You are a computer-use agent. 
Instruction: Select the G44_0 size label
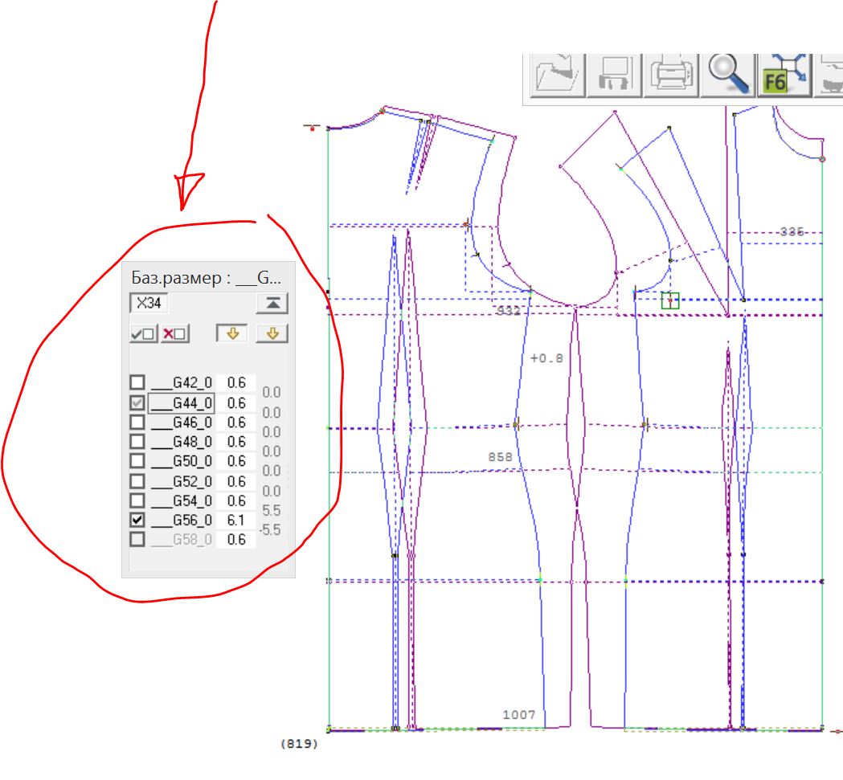point(181,402)
